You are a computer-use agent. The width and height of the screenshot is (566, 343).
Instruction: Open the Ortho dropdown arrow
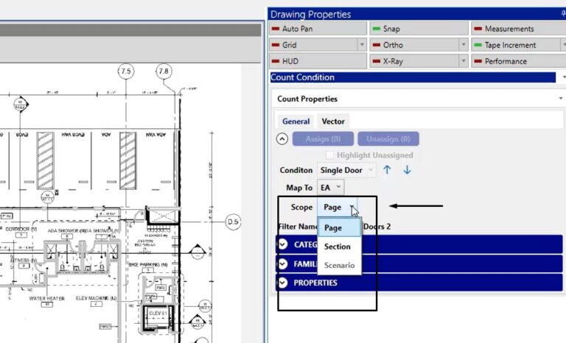click(464, 45)
